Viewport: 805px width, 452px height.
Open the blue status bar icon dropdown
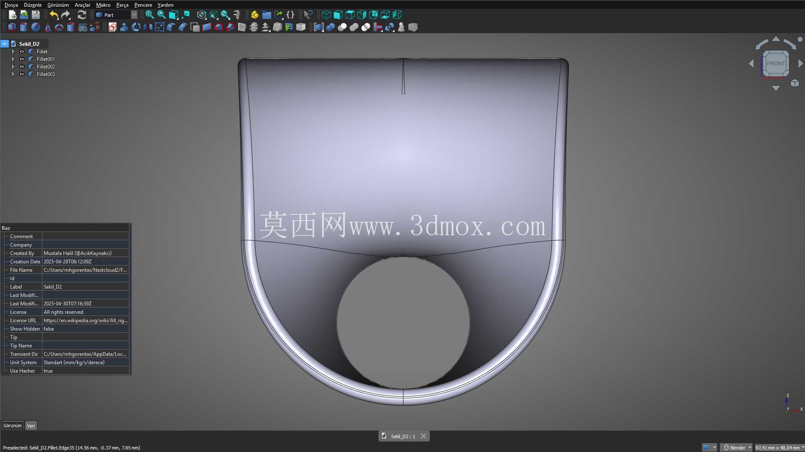point(709,447)
